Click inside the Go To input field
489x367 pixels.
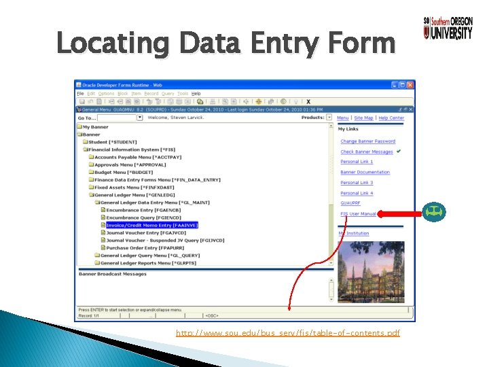pyautogui.click(x=117, y=118)
